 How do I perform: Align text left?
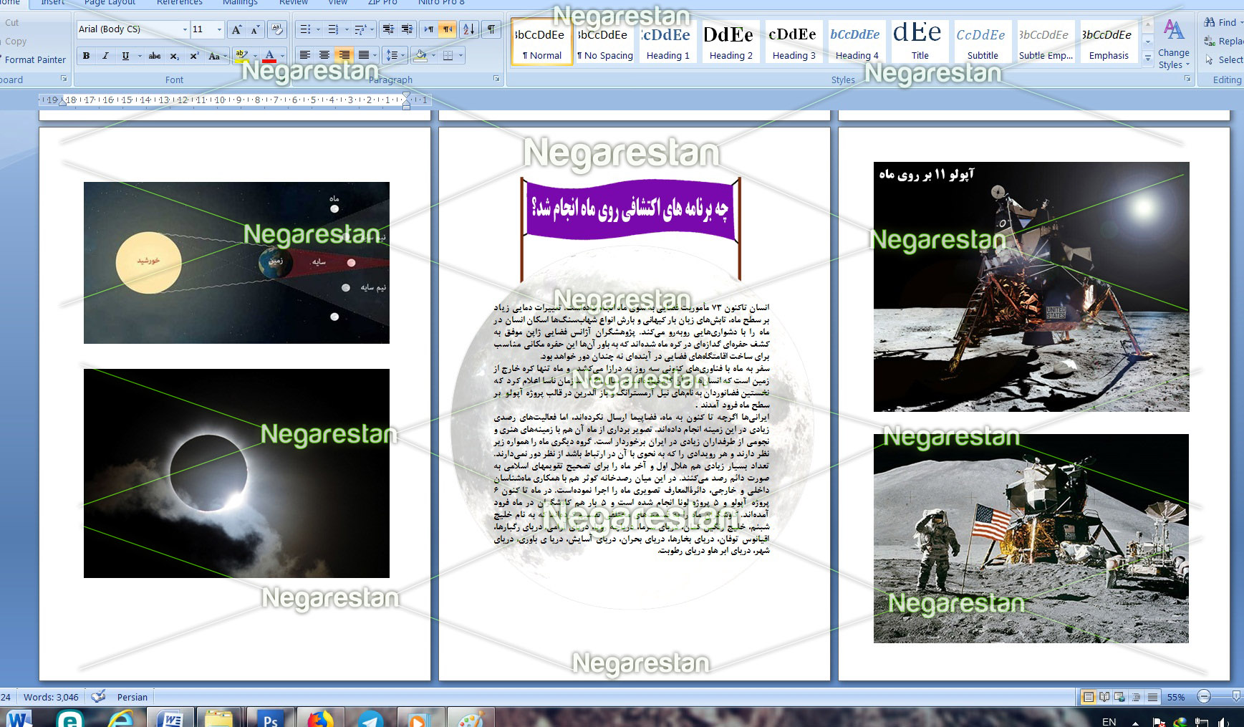tap(305, 55)
